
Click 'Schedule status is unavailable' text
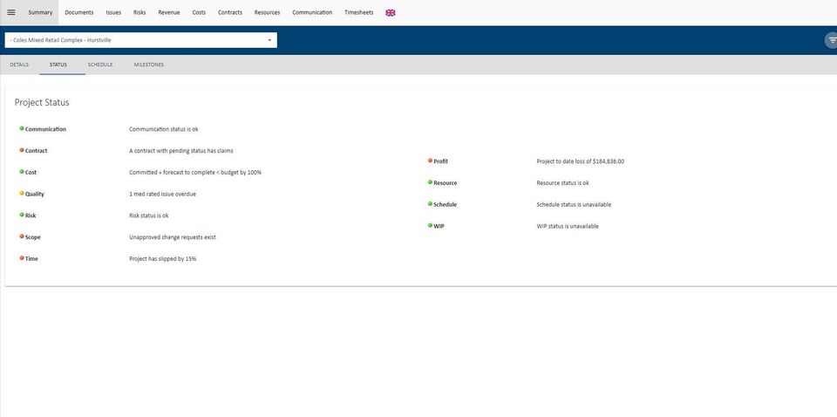click(574, 204)
